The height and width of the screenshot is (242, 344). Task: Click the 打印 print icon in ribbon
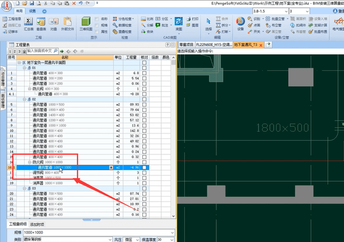(192, 19)
